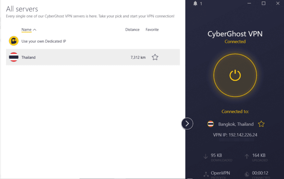Click the Bangkok, Thailand location label
The image size is (284, 179).
(x=236, y=124)
